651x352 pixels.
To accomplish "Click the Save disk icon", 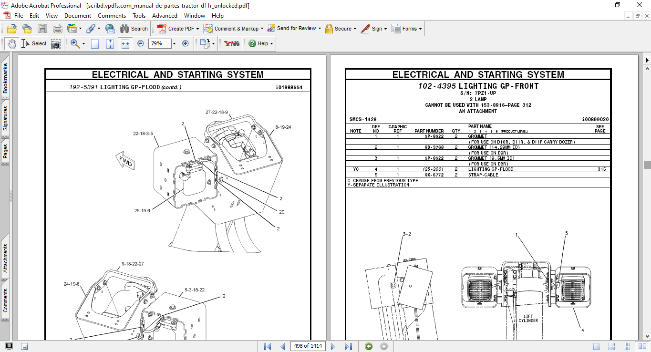I will tap(42, 29).
